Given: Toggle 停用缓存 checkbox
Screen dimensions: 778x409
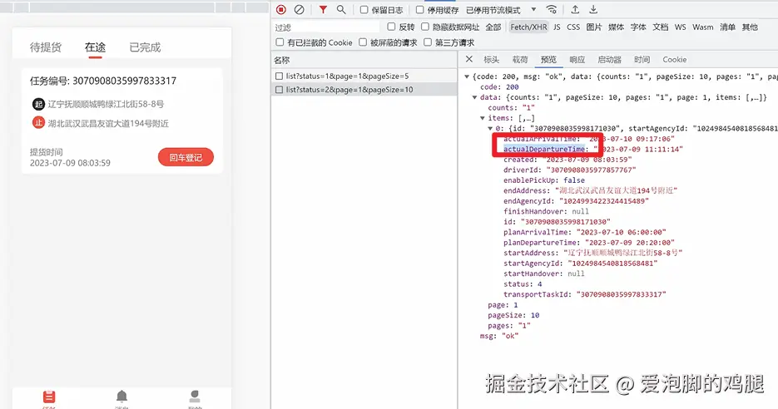Looking at the screenshot, I should click(x=419, y=10).
